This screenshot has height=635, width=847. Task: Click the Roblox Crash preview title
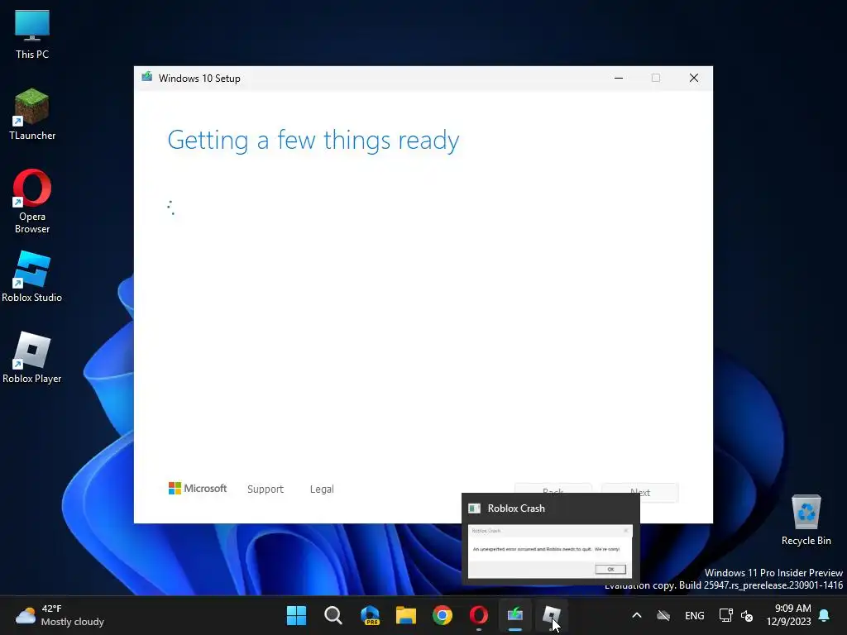pos(516,508)
